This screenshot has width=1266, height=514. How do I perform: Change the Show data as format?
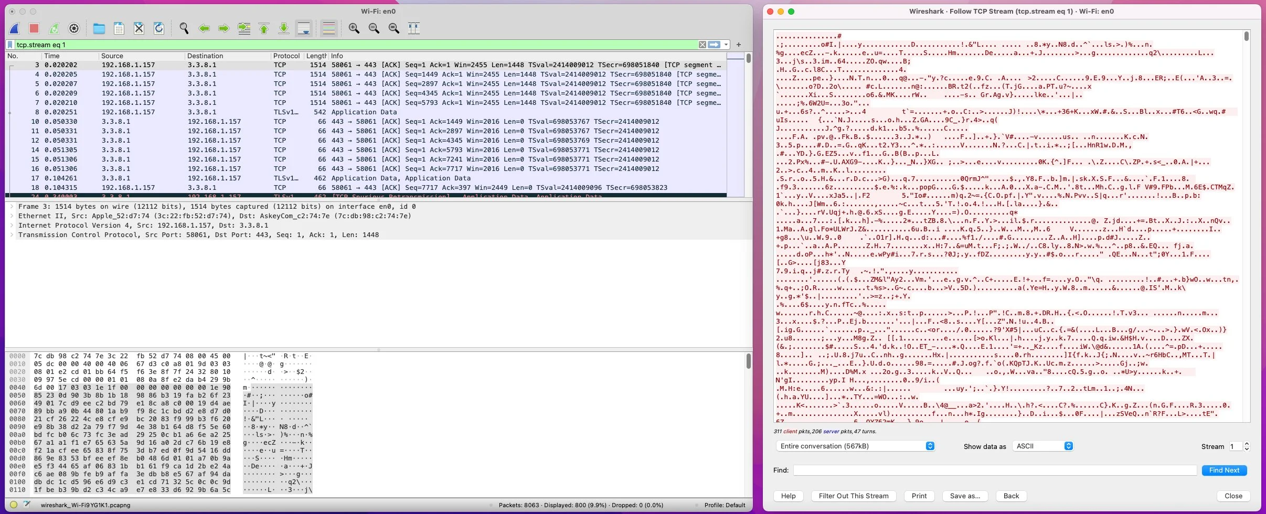coord(1043,446)
